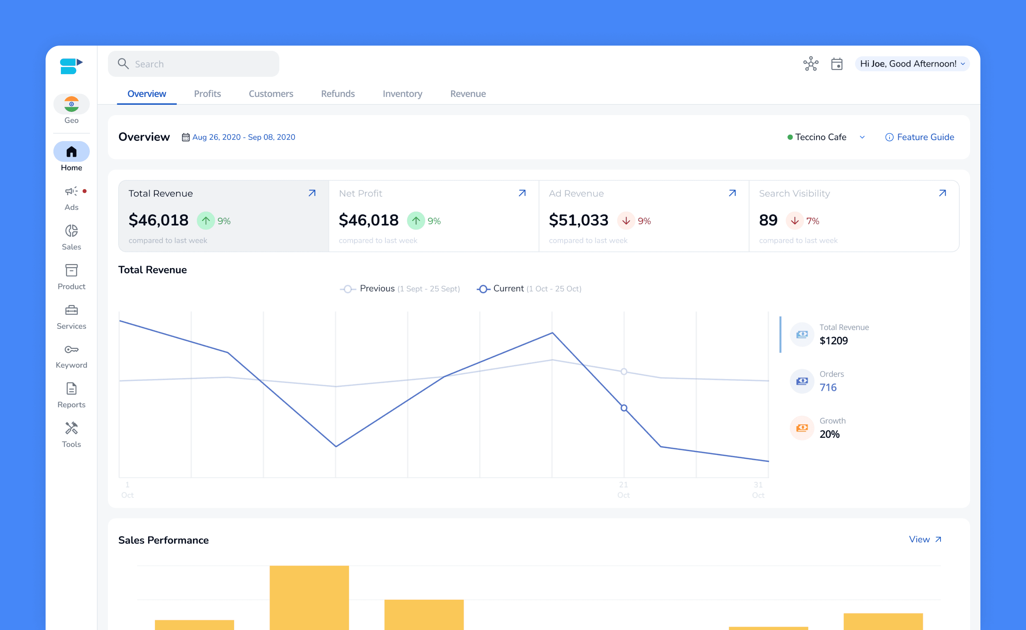Click the calendar icon in the top bar

click(836, 64)
